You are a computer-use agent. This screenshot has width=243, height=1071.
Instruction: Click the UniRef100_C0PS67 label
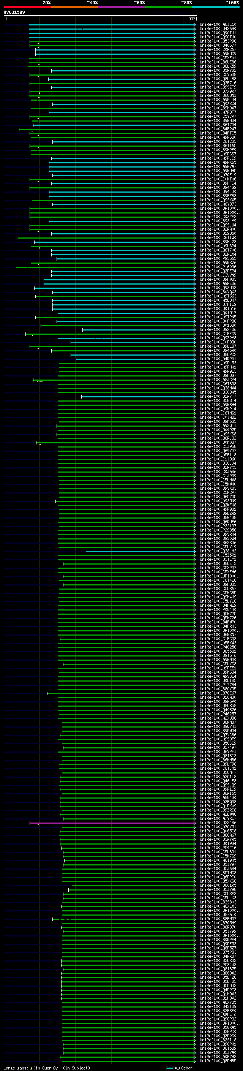coord(218,49)
